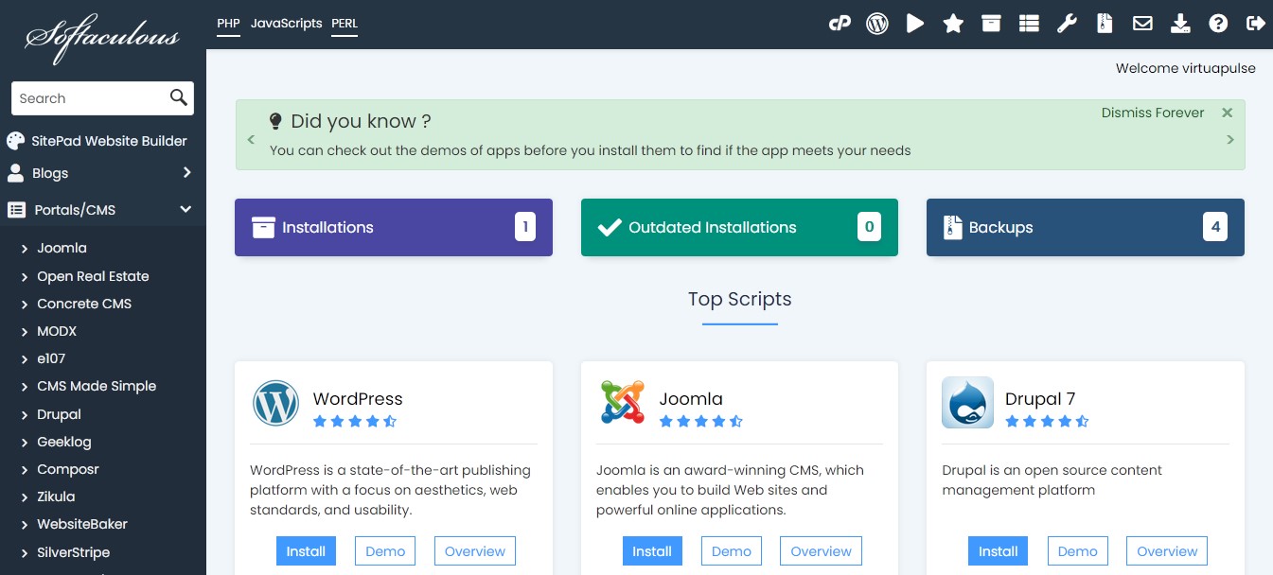Switch to the PERL scripts tab
This screenshot has width=1273, height=575.
(345, 24)
